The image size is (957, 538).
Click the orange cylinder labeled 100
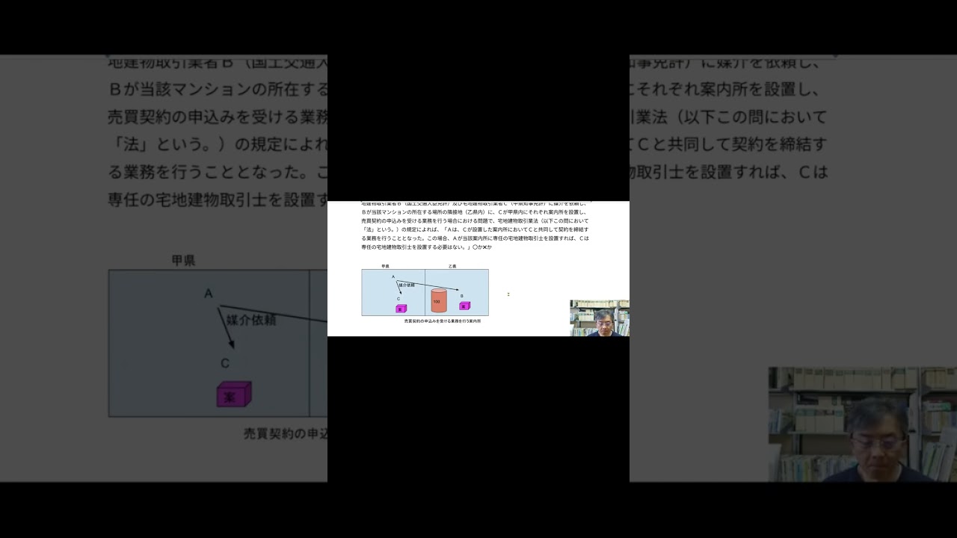(437, 300)
